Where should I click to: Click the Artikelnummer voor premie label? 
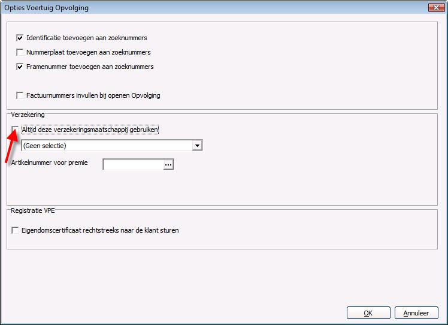50,162
